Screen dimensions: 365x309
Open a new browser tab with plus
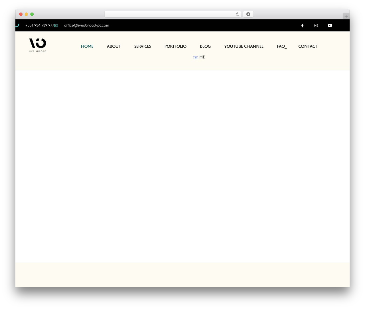pyautogui.click(x=346, y=16)
